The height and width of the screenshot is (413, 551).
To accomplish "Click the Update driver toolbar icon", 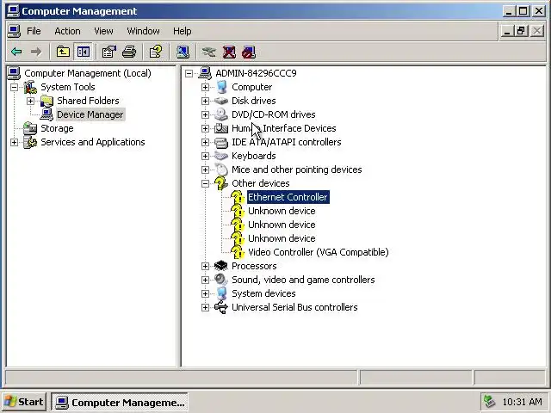I will [208, 52].
